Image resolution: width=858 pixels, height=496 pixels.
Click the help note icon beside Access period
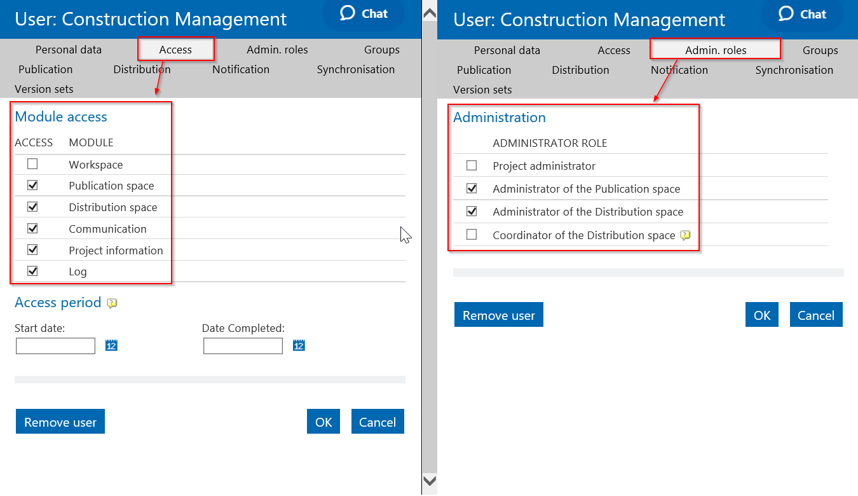pyautogui.click(x=112, y=303)
